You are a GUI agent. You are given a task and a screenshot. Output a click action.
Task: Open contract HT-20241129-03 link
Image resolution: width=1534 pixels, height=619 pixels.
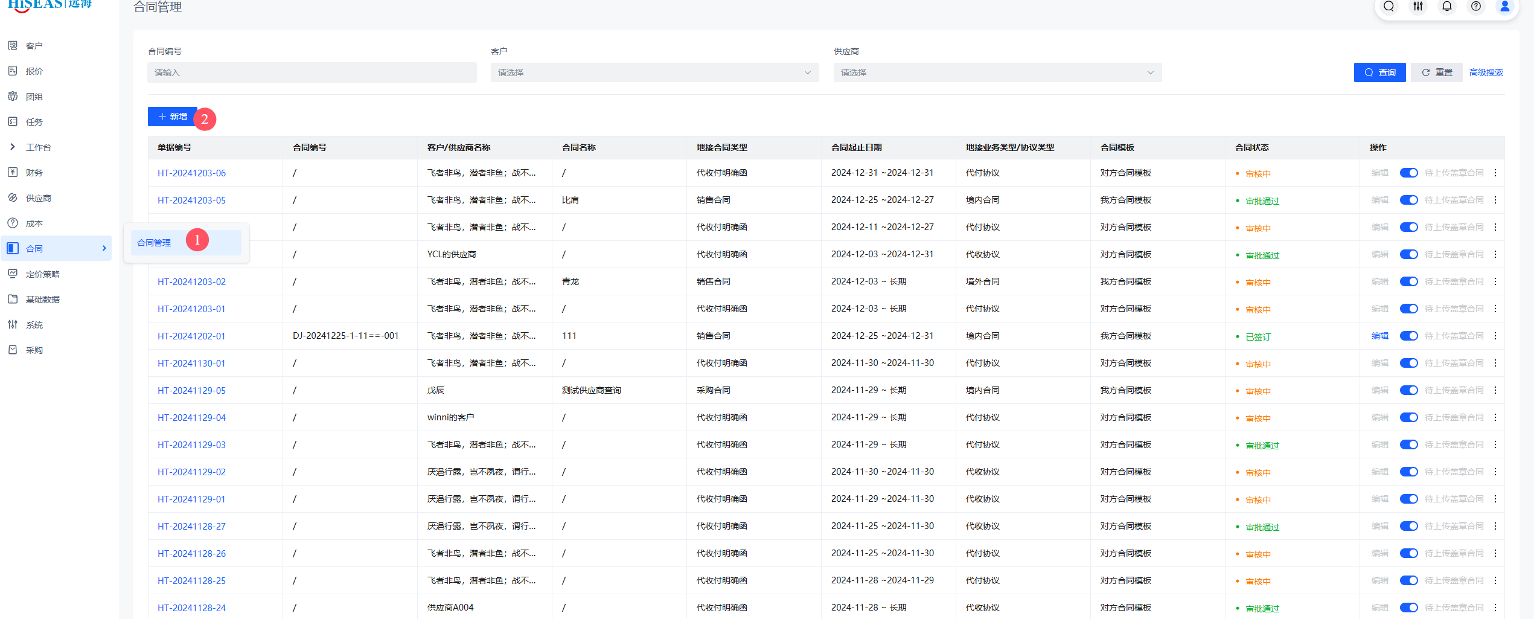point(191,445)
